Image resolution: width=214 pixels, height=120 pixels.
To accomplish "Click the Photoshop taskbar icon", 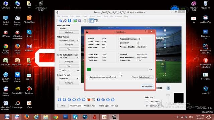I will pyautogui.click(x=66, y=117).
